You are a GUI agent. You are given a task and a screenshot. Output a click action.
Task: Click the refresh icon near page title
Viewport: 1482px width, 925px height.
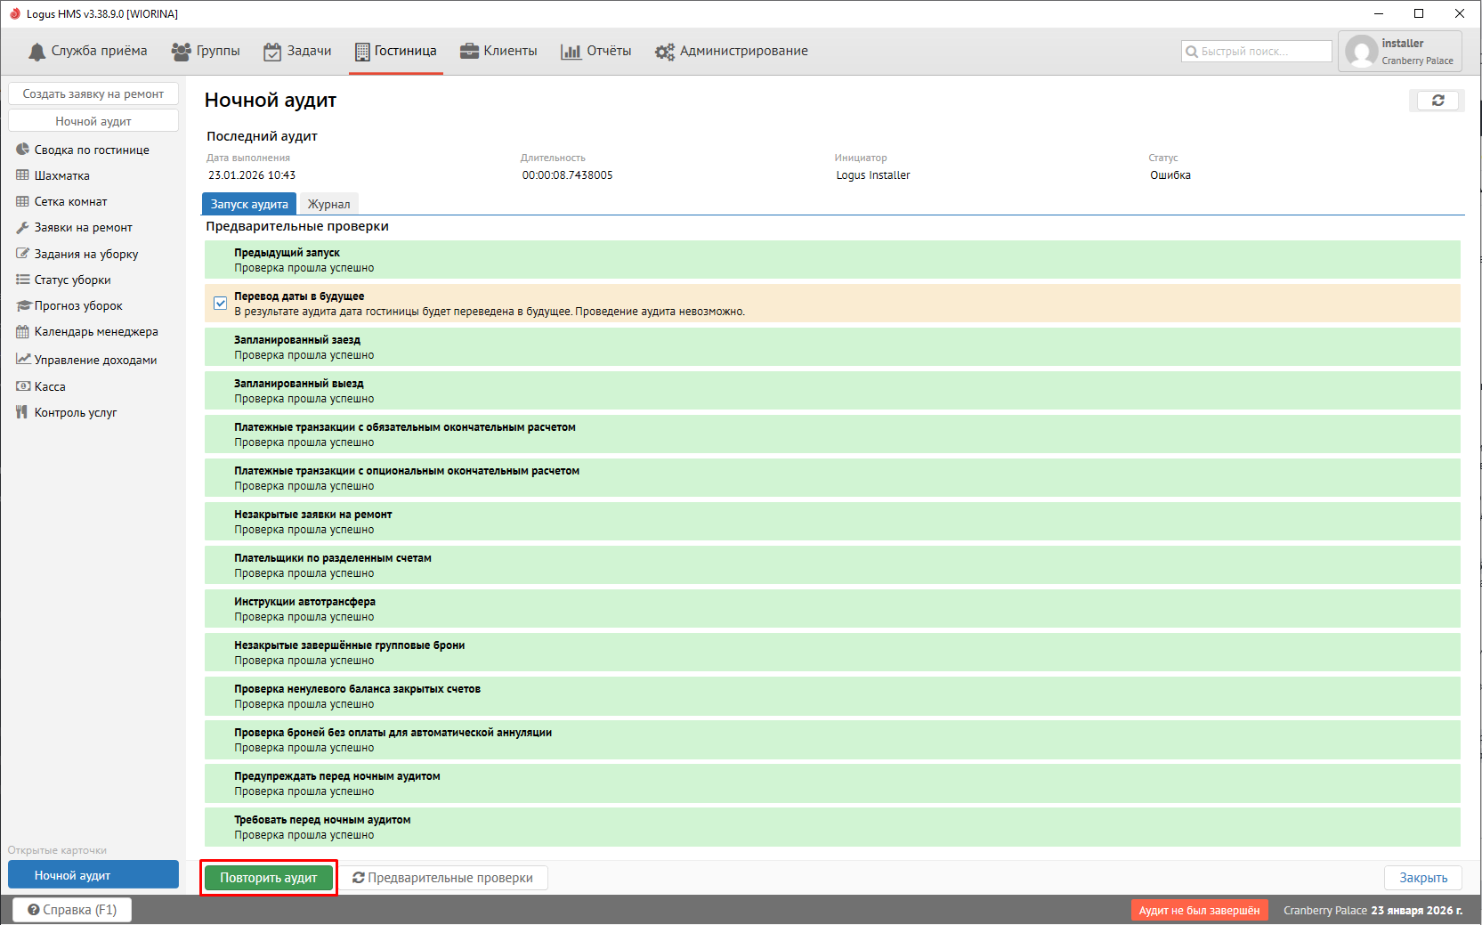pos(1437,101)
